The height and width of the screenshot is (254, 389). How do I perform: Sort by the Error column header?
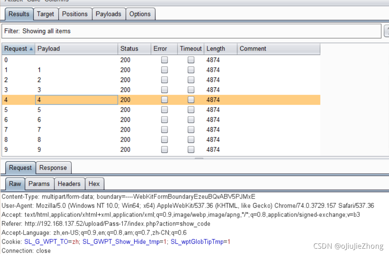pyautogui.click(x=164, y=49)
